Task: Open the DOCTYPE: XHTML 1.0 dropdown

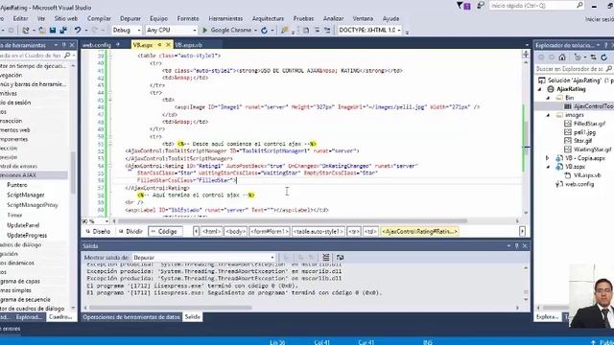Action: pos(399,30)
